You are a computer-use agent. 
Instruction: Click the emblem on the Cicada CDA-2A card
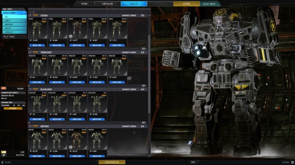pos(124,21)
